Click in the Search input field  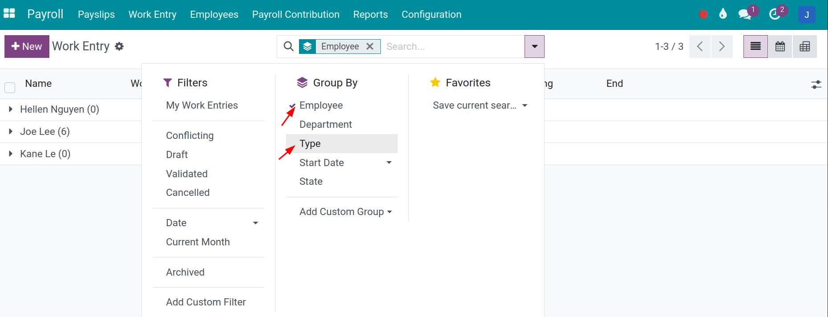tap(453, 46)
